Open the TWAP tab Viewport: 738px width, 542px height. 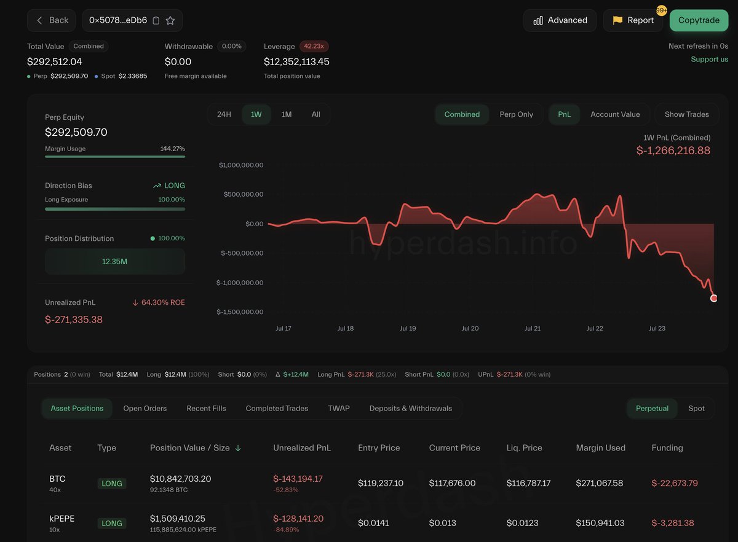pos(339,409)
